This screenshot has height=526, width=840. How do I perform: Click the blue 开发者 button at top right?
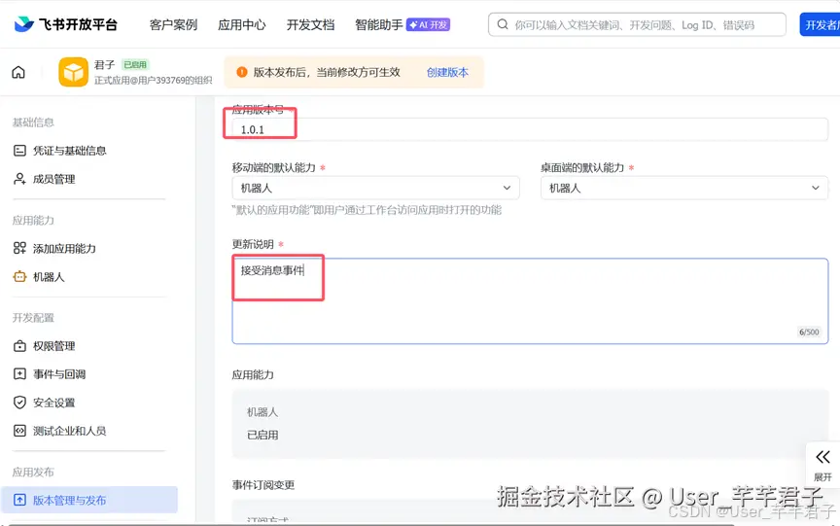[821, 24]
